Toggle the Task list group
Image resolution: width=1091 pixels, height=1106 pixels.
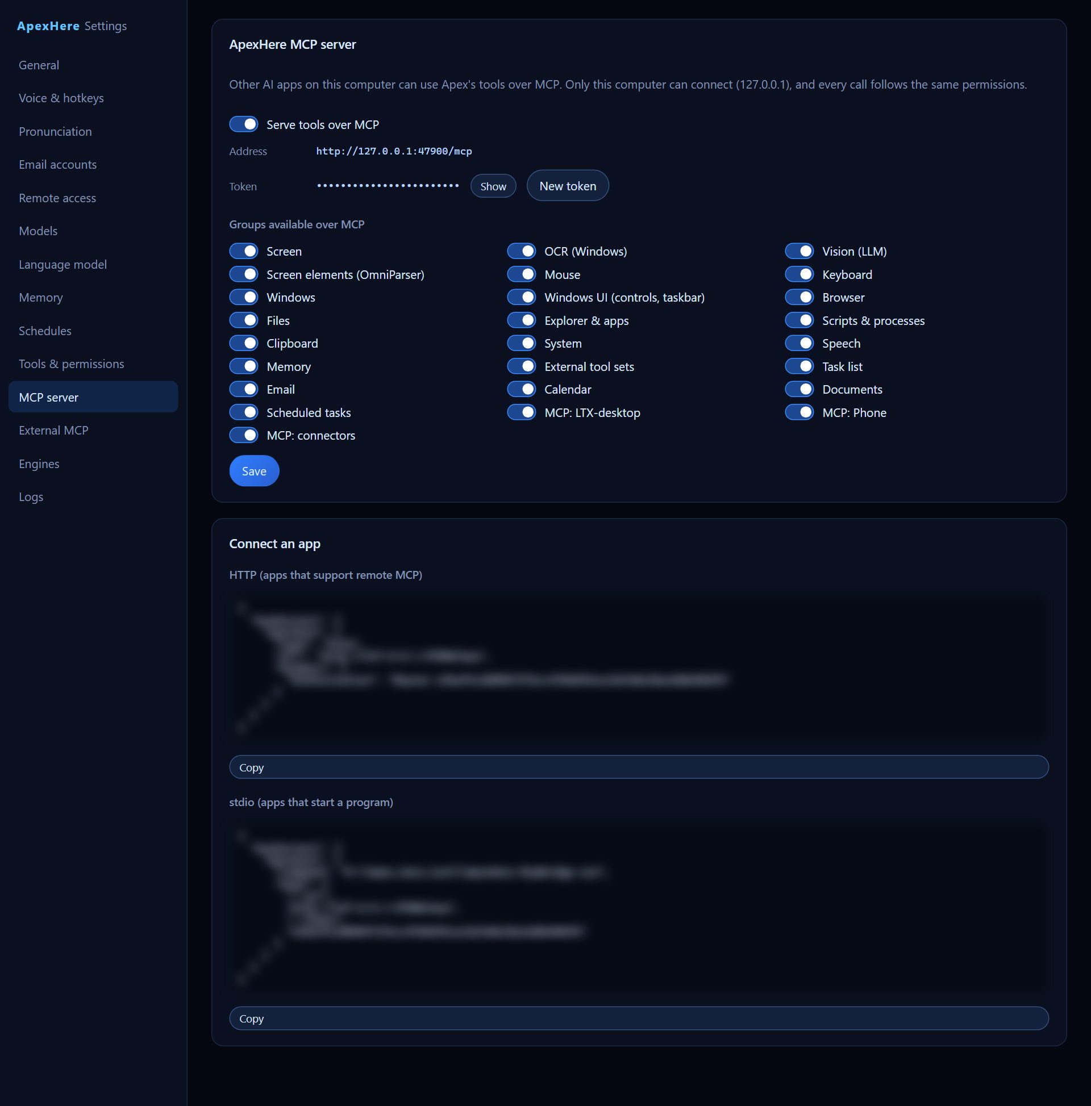(799, 366)
